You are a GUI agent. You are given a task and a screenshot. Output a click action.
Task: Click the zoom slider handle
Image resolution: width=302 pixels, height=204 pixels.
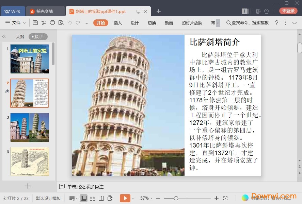click(176, 198)
